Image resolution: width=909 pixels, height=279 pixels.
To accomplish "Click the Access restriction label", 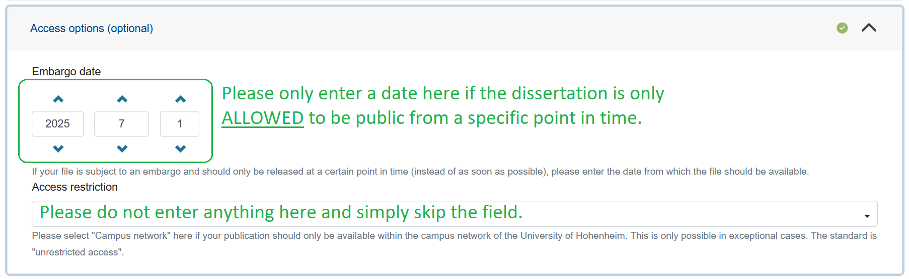I will [x=75, y=187].
